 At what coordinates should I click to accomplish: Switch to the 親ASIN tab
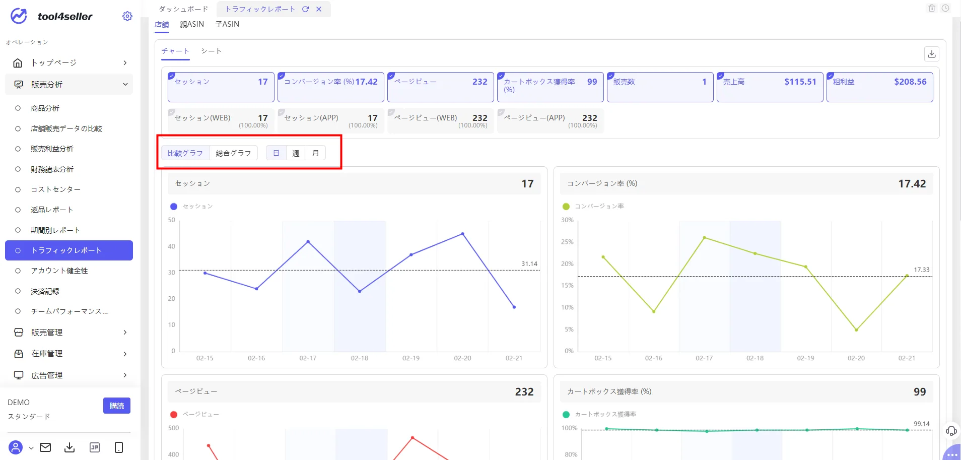coord(192,24)
